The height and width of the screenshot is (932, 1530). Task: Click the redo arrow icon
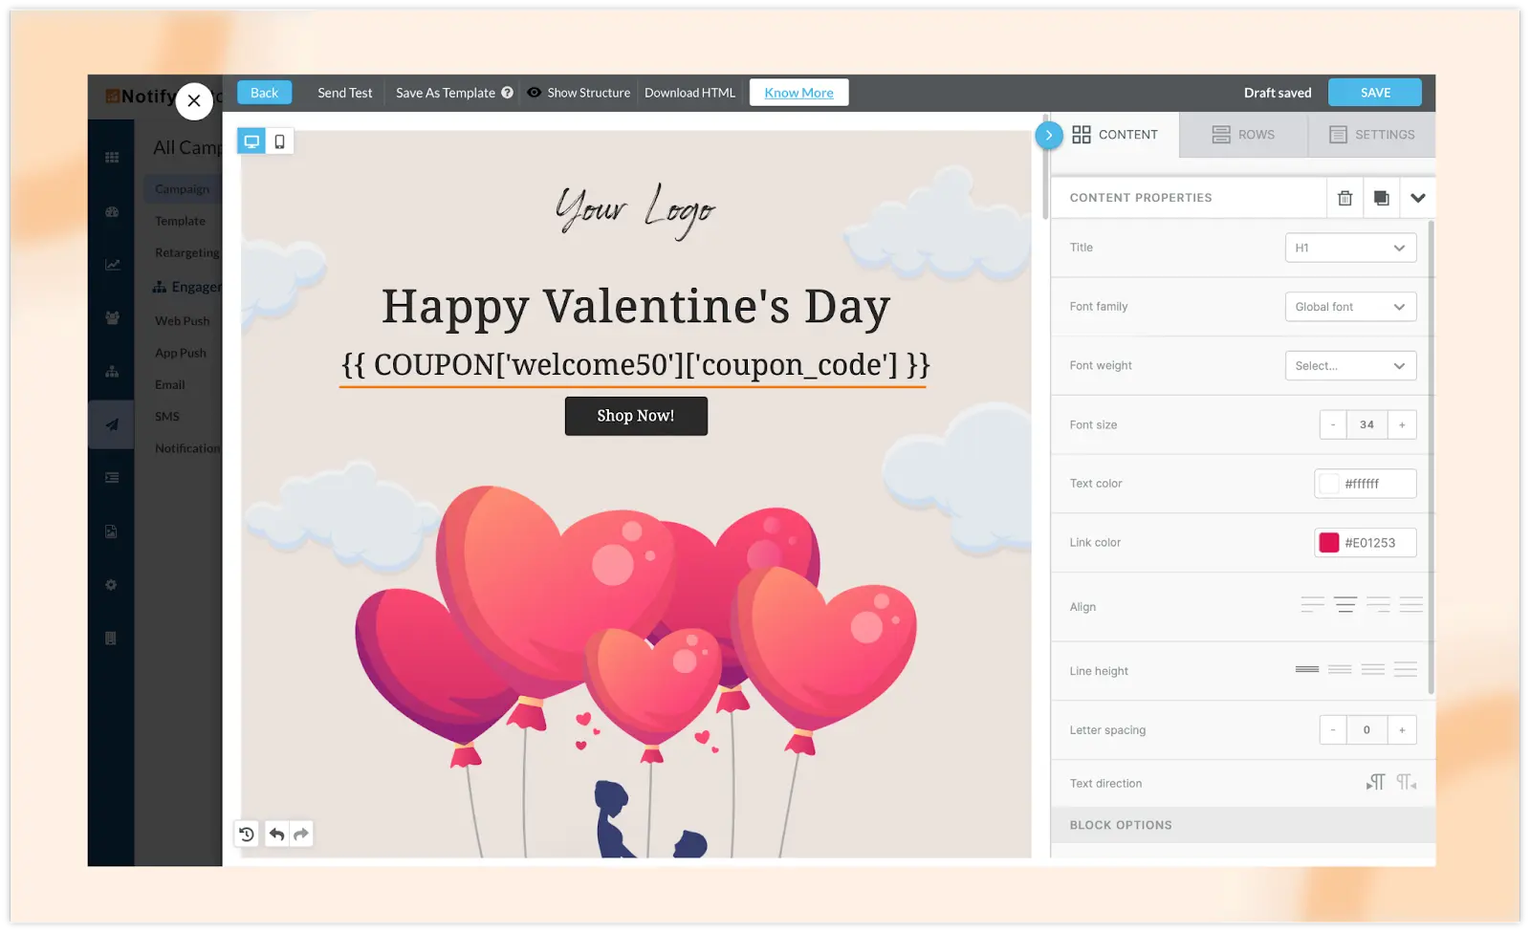(x=301, y=834)
